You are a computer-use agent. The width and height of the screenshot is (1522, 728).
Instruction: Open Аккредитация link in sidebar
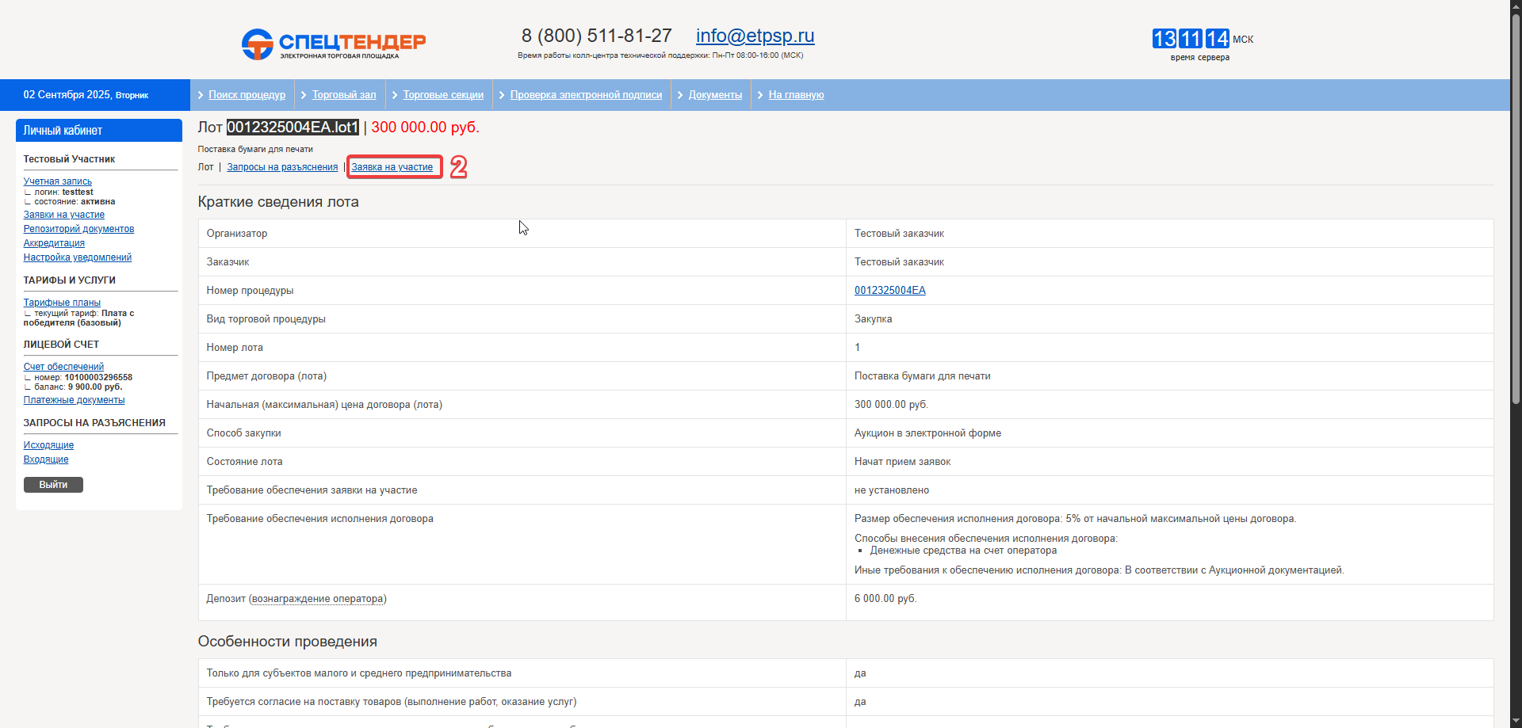tap(54, 243)
